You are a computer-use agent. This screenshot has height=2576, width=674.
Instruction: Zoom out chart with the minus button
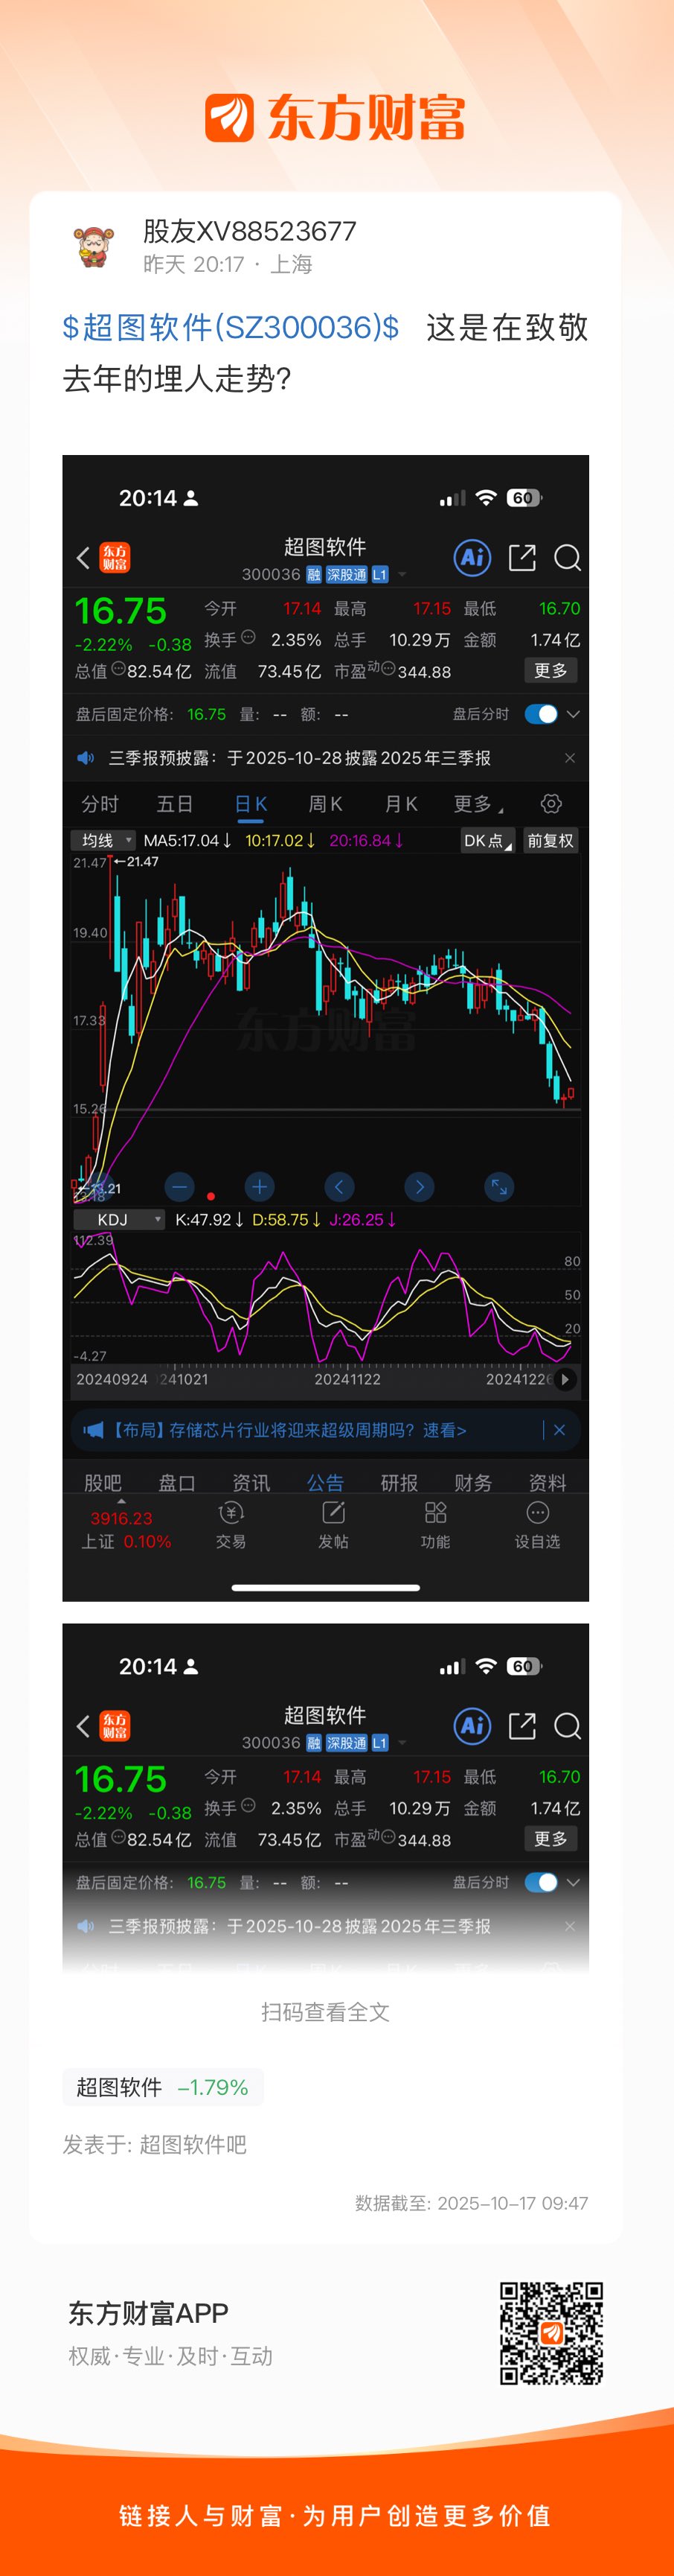tap(180, 1187)
